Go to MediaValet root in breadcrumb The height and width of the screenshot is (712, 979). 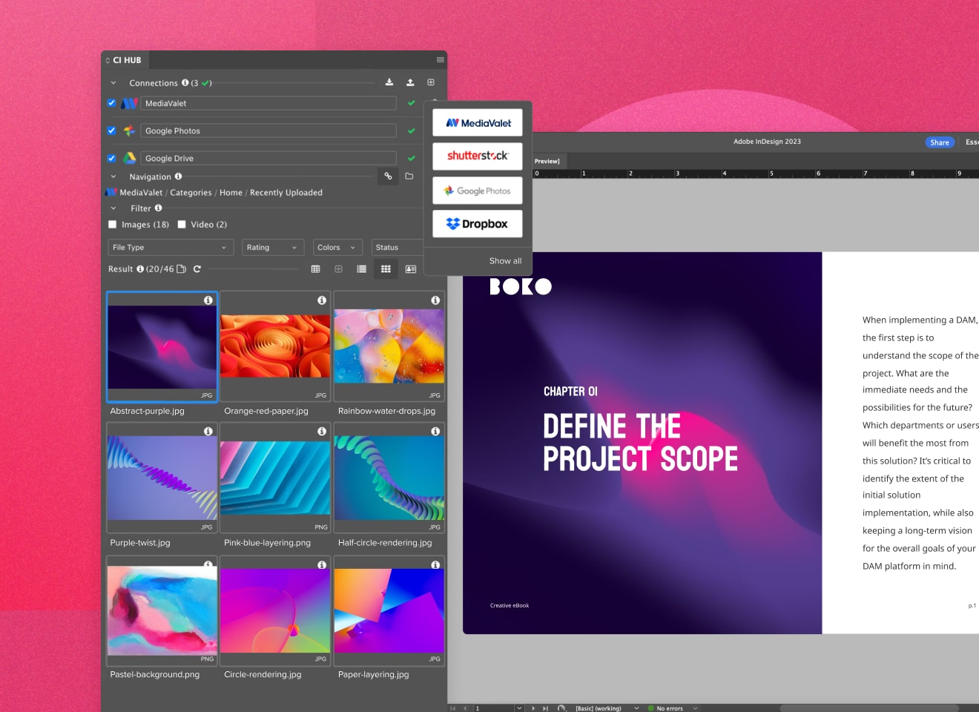[x=141, y=193]
